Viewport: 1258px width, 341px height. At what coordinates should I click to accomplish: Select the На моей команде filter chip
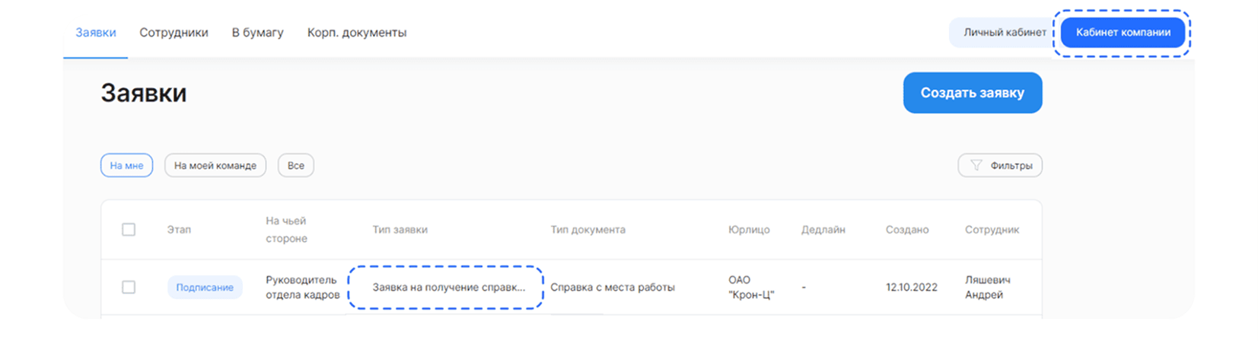(215, 165)
